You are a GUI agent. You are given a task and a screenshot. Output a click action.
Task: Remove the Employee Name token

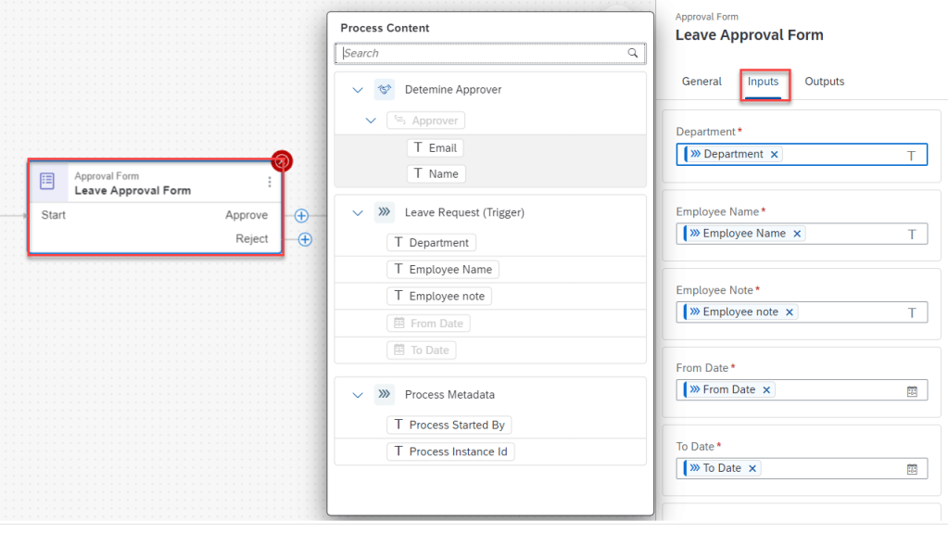(796, 234)
